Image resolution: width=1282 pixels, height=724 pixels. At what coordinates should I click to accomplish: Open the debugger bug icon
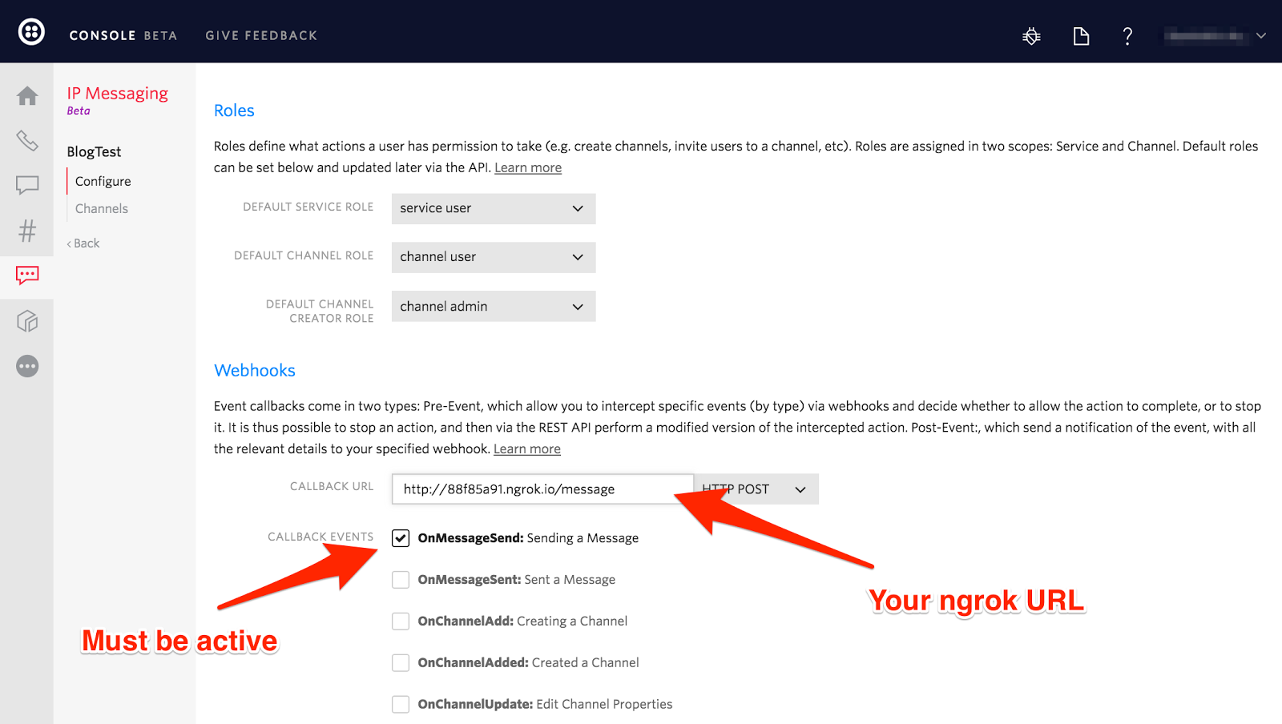tap(1031, 35)
